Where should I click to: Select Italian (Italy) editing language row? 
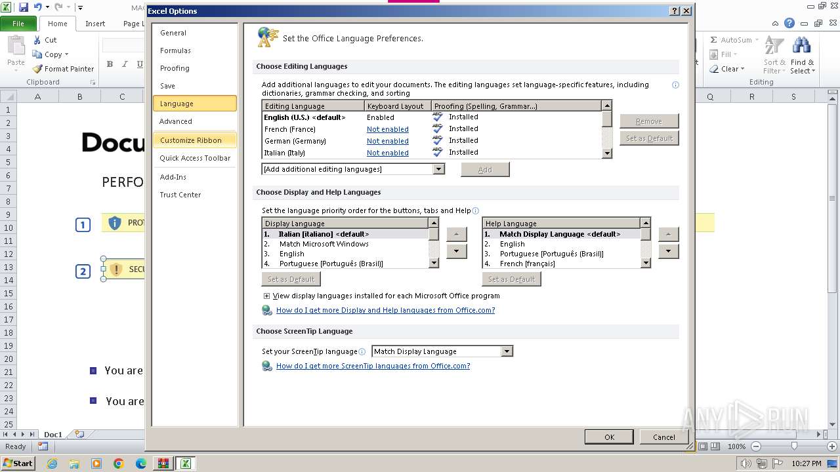(x=432, y=153)
